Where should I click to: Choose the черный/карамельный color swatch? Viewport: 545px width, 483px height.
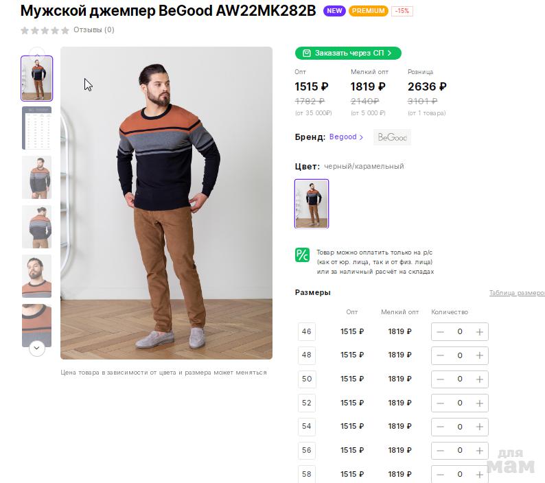[x=312, y=204]
